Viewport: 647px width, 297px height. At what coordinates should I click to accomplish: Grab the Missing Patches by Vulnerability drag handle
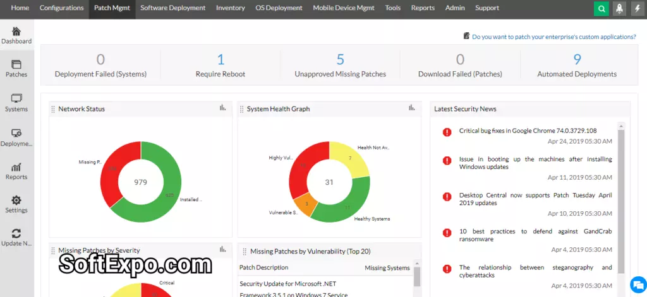pyautogui.click(x=245, y=251)
